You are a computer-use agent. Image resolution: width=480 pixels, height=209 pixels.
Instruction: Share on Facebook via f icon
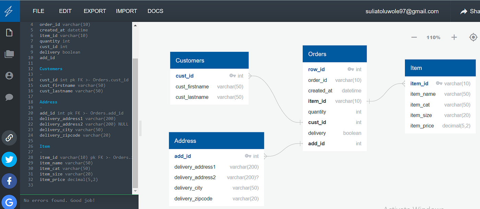pos(9,181)
